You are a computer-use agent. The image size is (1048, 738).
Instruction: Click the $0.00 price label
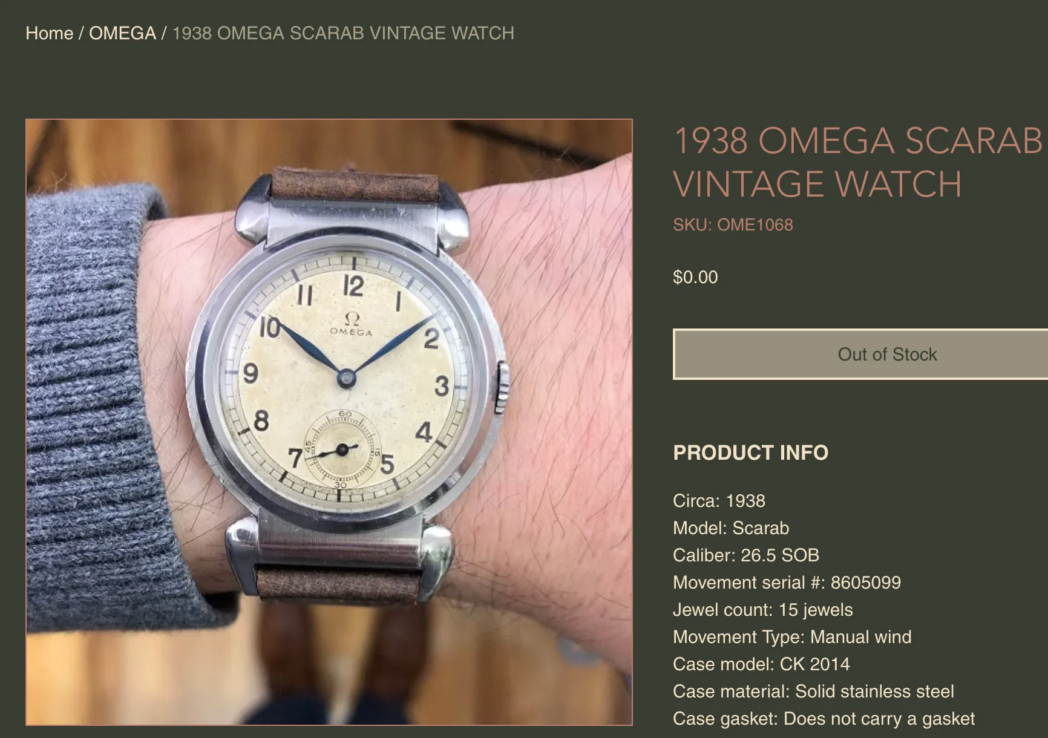(695, 277)
